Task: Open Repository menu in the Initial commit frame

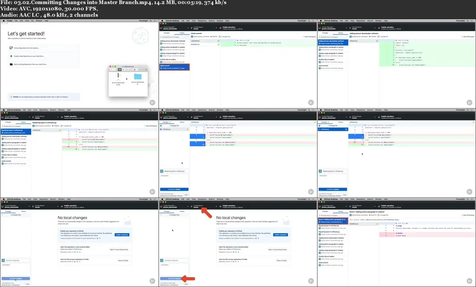Action: (x=202, y=21)
